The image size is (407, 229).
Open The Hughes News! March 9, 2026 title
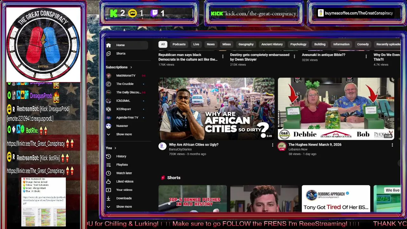[x=315, y=145]
